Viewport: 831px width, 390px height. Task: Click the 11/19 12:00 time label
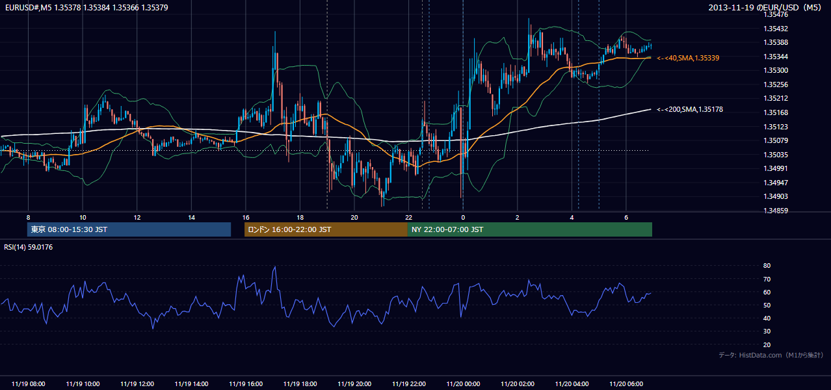coord(137,384)
